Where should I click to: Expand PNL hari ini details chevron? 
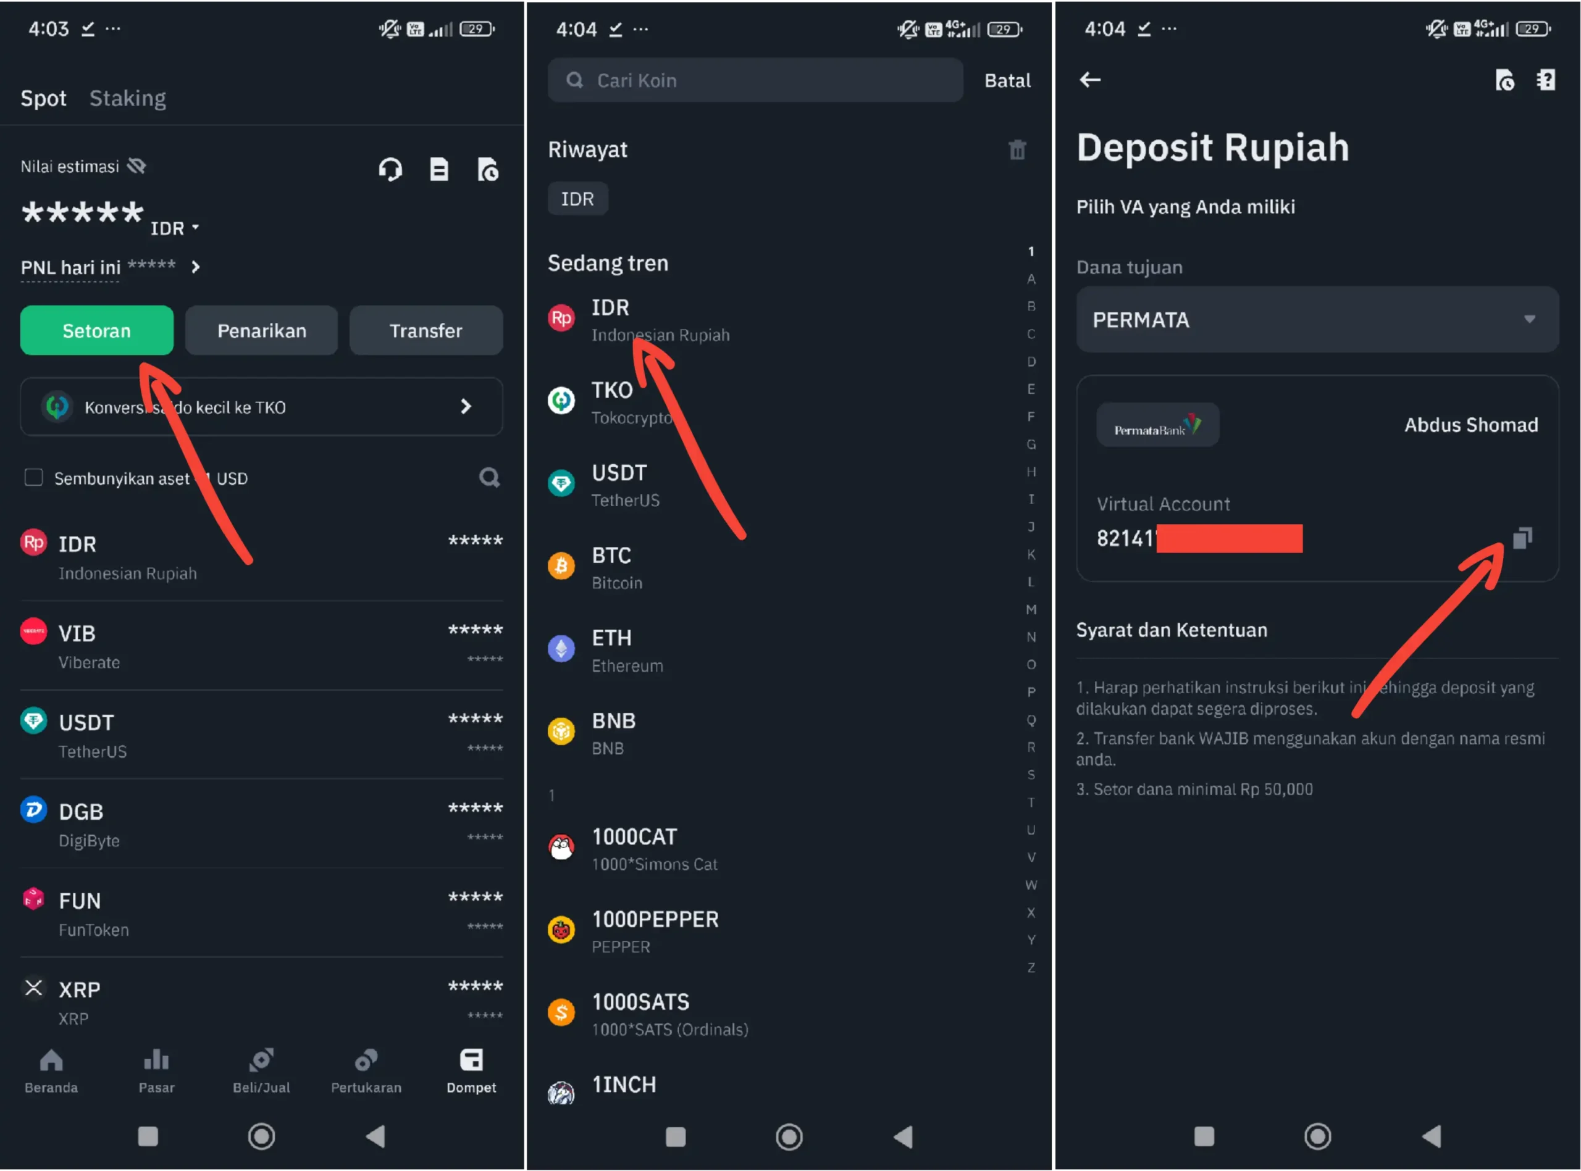(196, 267)
